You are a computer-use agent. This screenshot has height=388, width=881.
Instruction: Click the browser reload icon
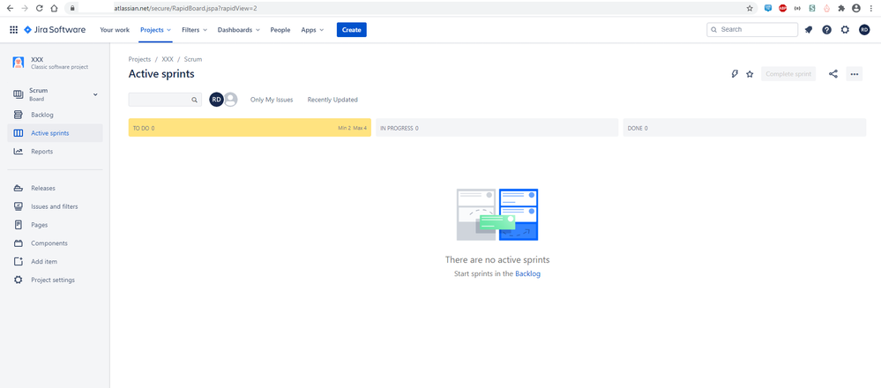(40, 9)
